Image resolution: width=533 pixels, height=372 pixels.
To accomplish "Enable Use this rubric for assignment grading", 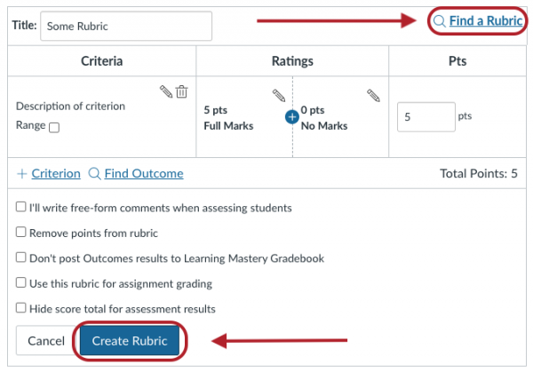I will [21, 284].
